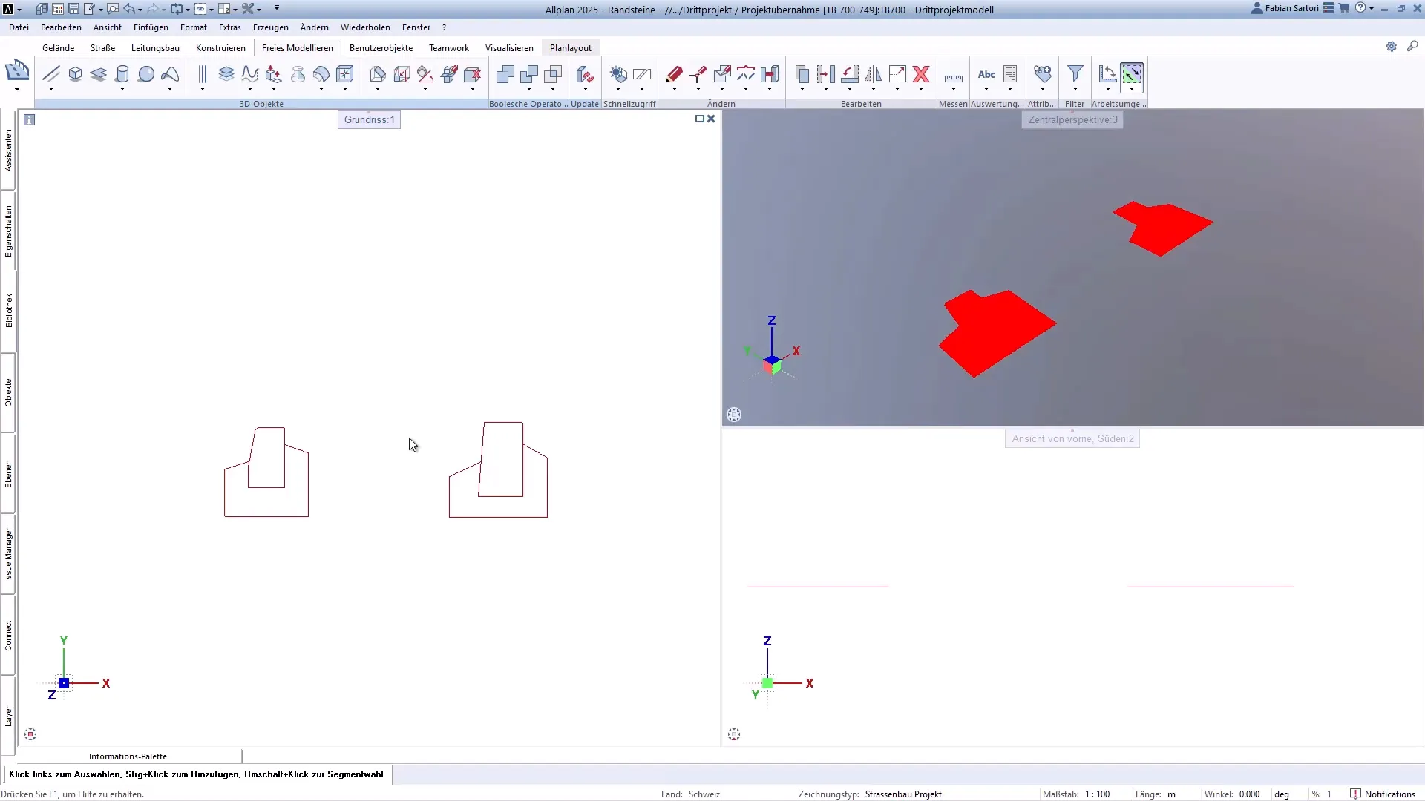This screenshot has width=1425, height=801.
Task: Click the union boolean operator icon
Action: pyautogui.click(x=505, y=74)
